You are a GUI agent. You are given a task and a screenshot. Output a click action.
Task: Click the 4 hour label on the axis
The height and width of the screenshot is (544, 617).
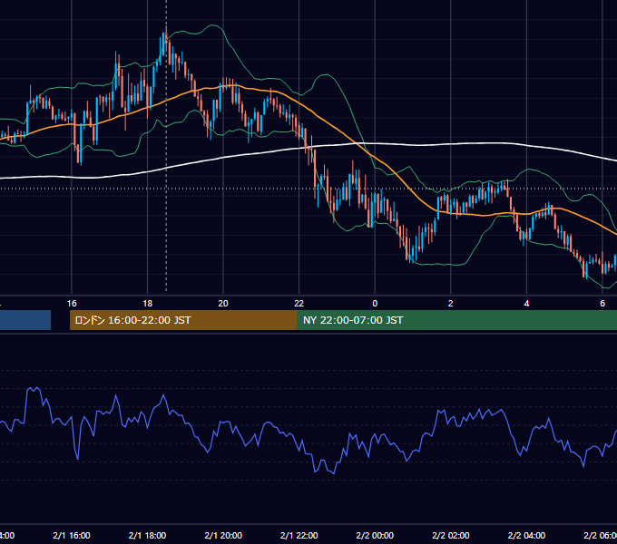tap(526, 303)
